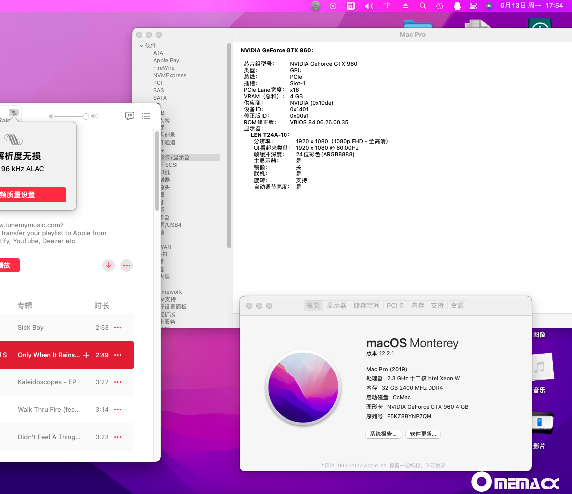Add Only When It Rains to library
This screenshot has height=494, width=572.
[86, 355]
